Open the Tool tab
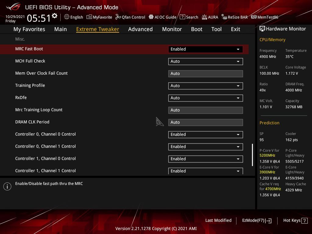This screenshot has width=312, height=234. 217,29
